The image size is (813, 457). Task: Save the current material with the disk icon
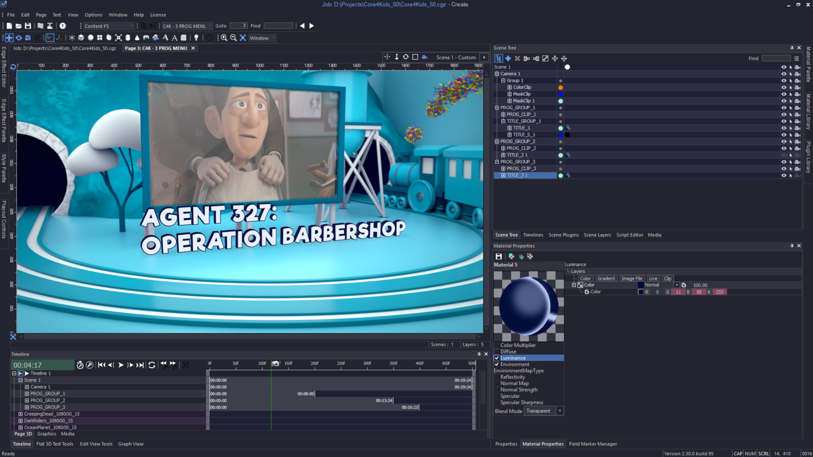(499, 256)
